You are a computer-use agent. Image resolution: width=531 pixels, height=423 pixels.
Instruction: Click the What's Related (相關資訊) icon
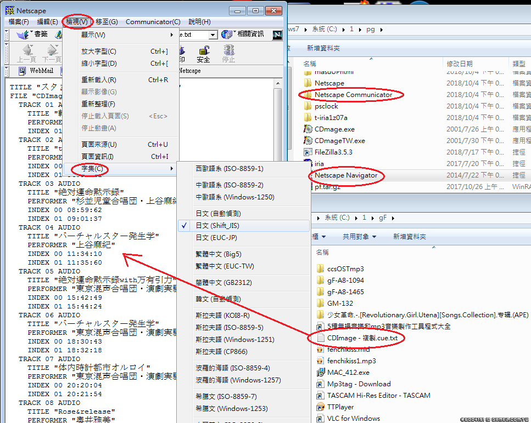click(x=226, y=35)
